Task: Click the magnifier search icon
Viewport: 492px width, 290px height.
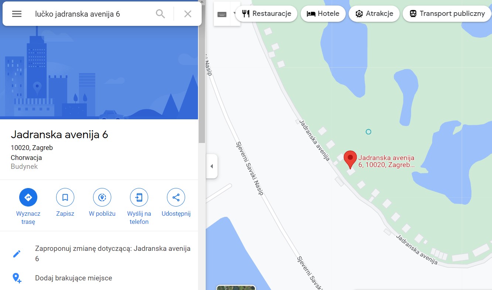Action: [x=160, y=14]
